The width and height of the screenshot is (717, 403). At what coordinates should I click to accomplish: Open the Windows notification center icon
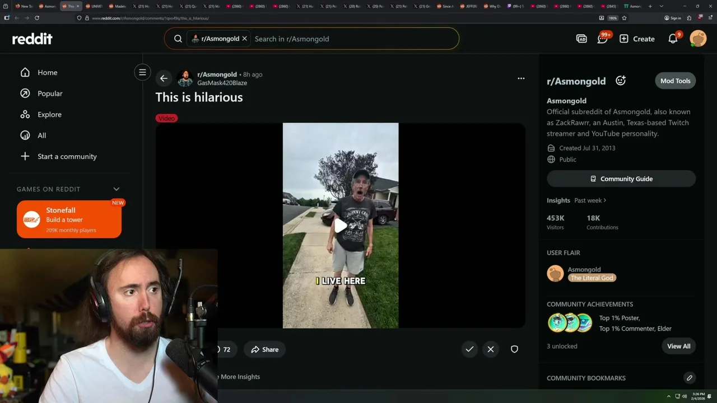coord(710,396)
